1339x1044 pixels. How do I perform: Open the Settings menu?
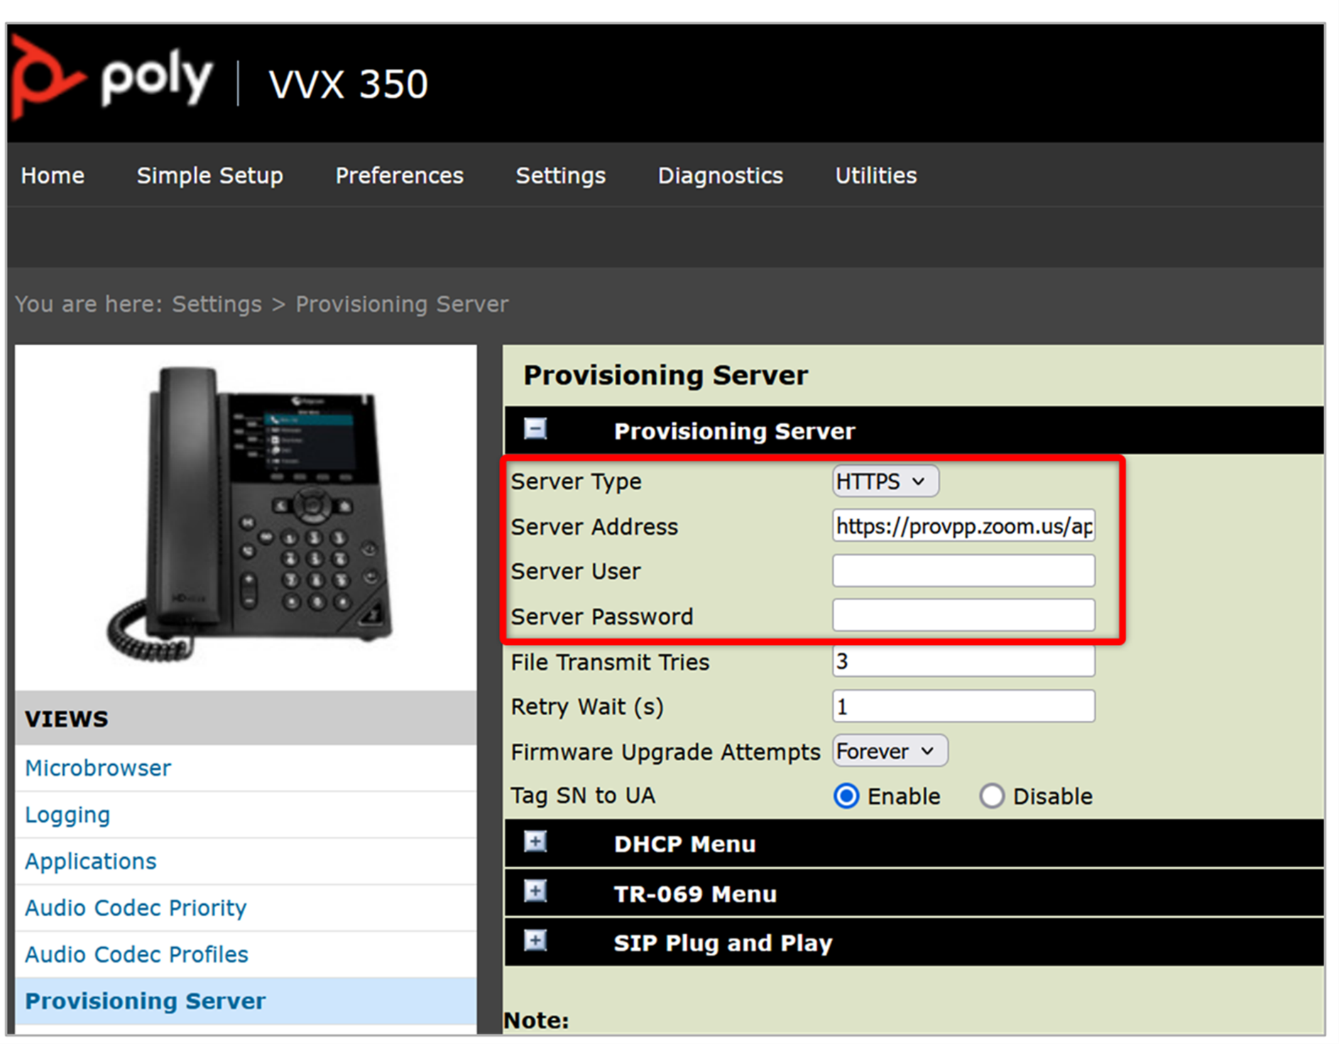click(561, 175)
